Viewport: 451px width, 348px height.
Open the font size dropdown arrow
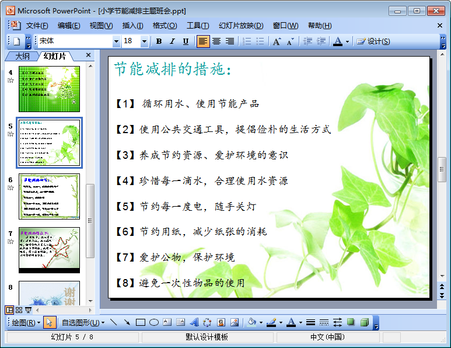[144, 41]
